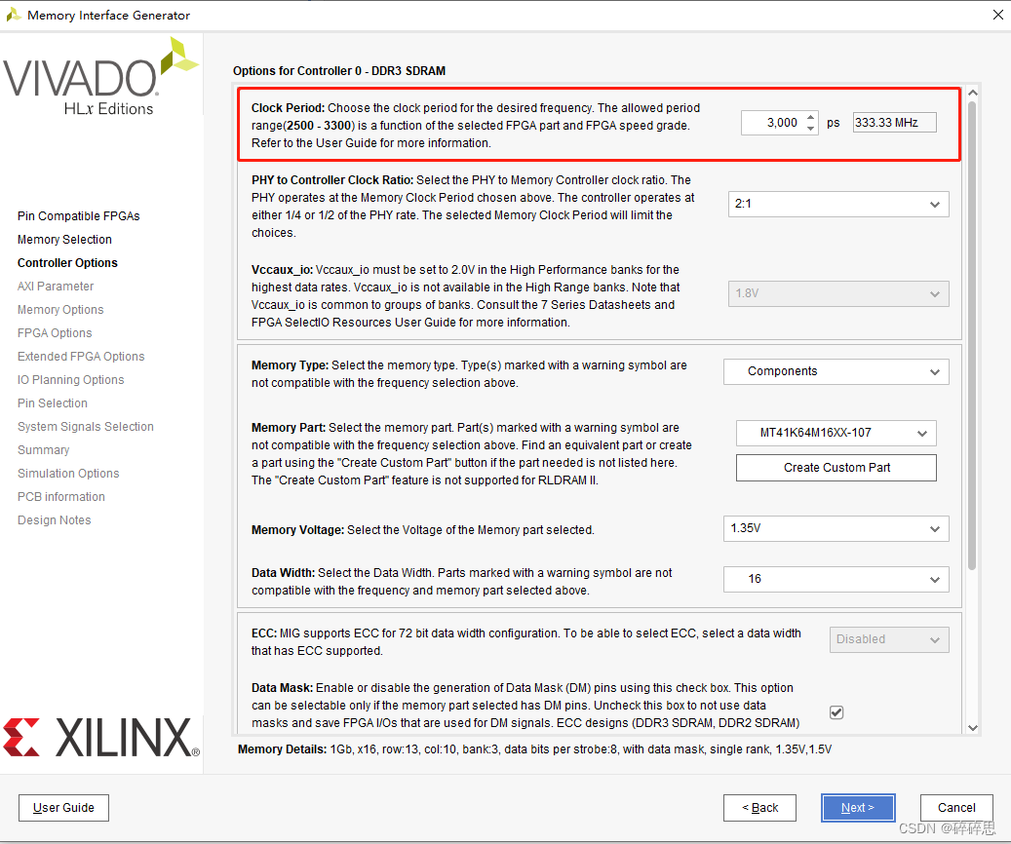The image size is (1011, 844).
Task: Select Pin Selection in the sidebar
Action: pyautogui.click(x=52, y=403)
